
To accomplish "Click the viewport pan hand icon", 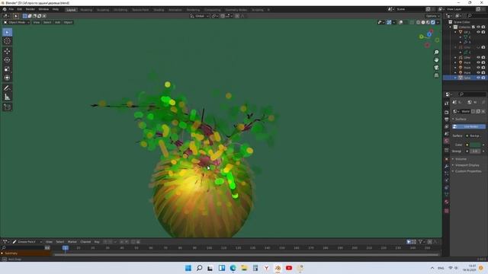I will pos(436,60).
